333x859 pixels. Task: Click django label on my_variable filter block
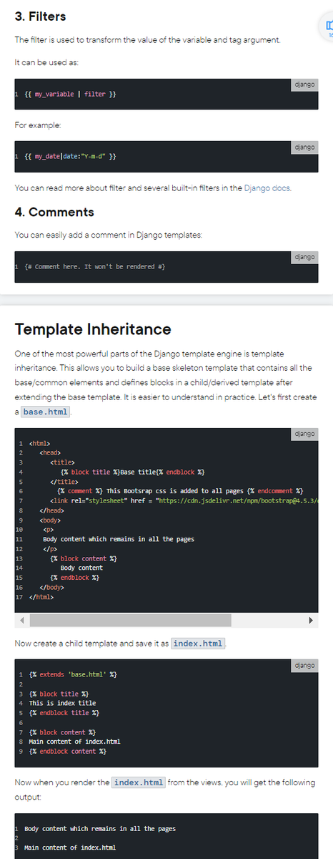tap(305, 85)
